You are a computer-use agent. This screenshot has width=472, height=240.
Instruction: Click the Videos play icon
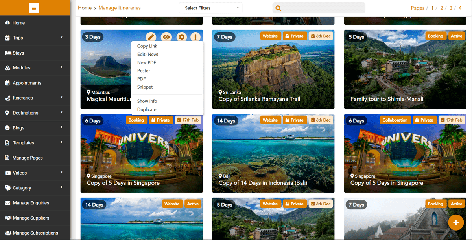coord(7,173)
